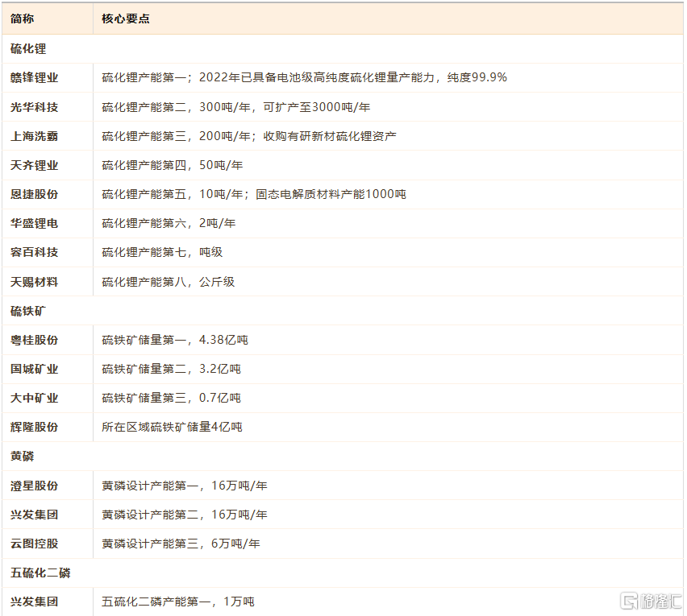687x616 pixels.
Task: Select the 所在区域硫铁矿储量4亿吨 text
Action: pyautogui.click(x=172, y=427)
